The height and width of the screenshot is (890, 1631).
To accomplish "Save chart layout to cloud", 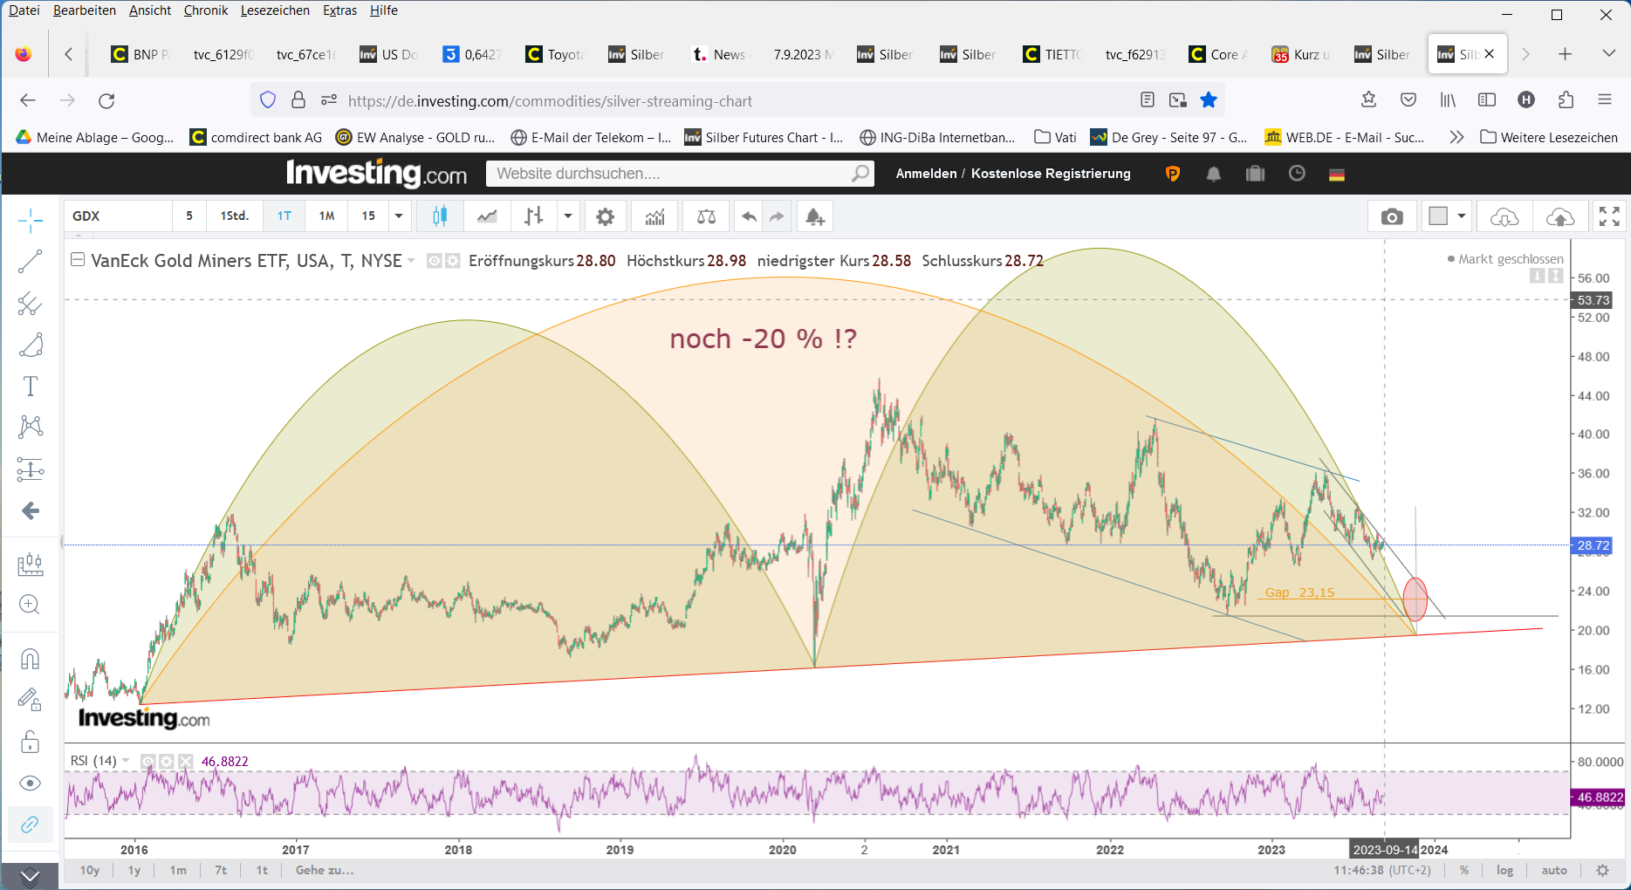I will pyautogui.click(x=1559, y=216).
